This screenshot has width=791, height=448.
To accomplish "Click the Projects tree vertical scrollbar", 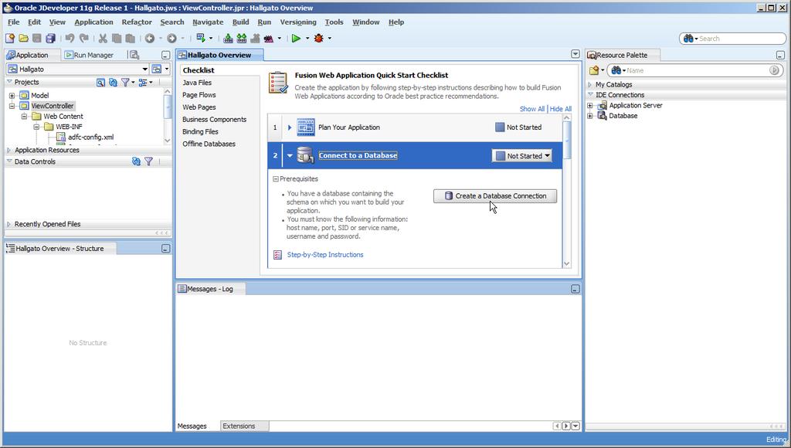I will (168, 117).
